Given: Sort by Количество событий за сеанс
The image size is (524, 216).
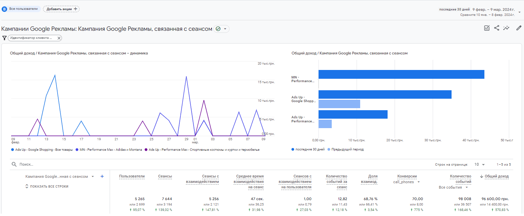Looking at the screenshot, I should [336, 182].
